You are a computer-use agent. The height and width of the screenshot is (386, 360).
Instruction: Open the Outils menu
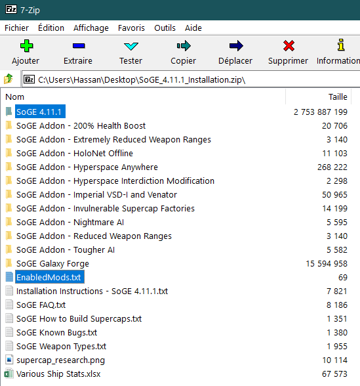(x=165, y=28)
